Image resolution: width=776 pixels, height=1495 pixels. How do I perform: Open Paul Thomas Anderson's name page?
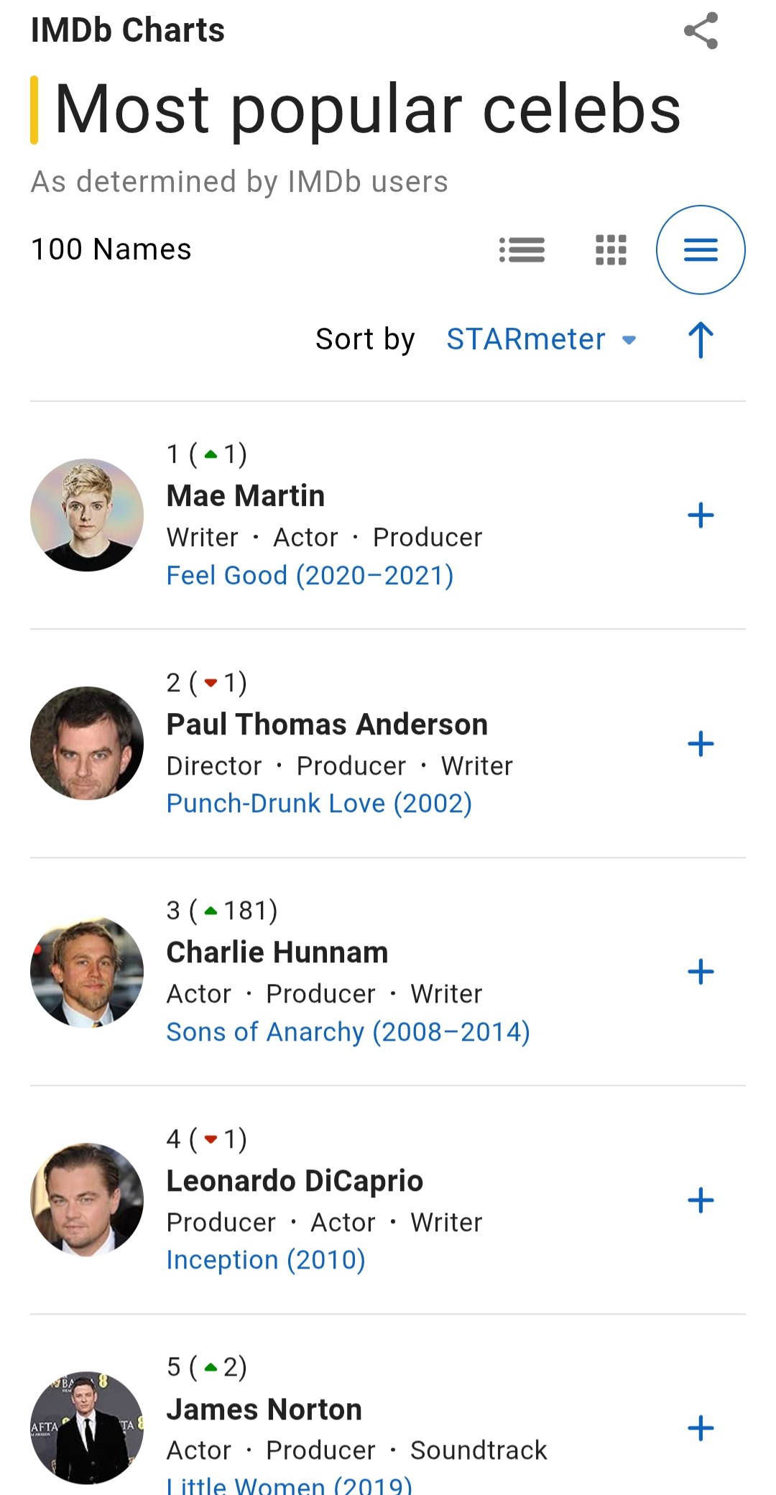tap(327, 724)
